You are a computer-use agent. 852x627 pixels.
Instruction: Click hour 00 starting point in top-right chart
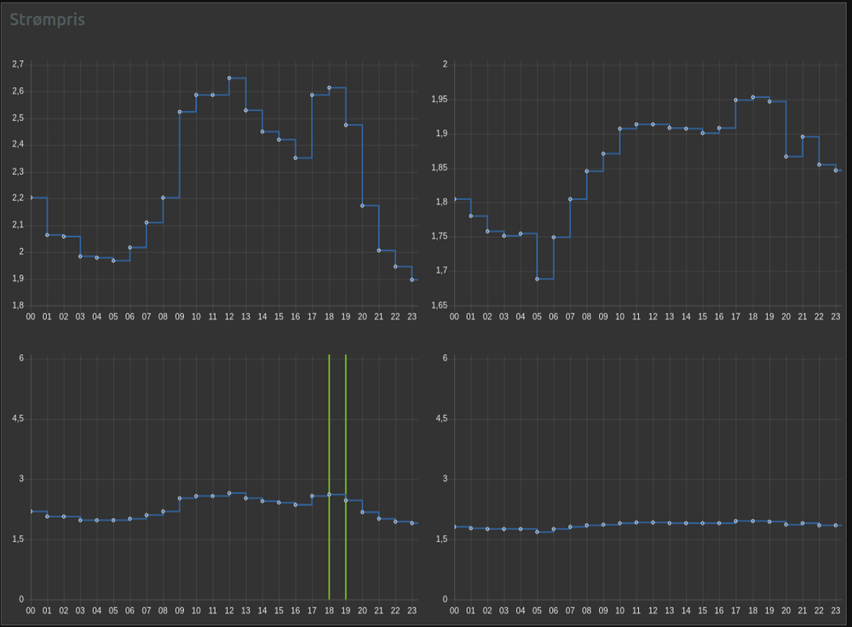click(x=454, y=198)
